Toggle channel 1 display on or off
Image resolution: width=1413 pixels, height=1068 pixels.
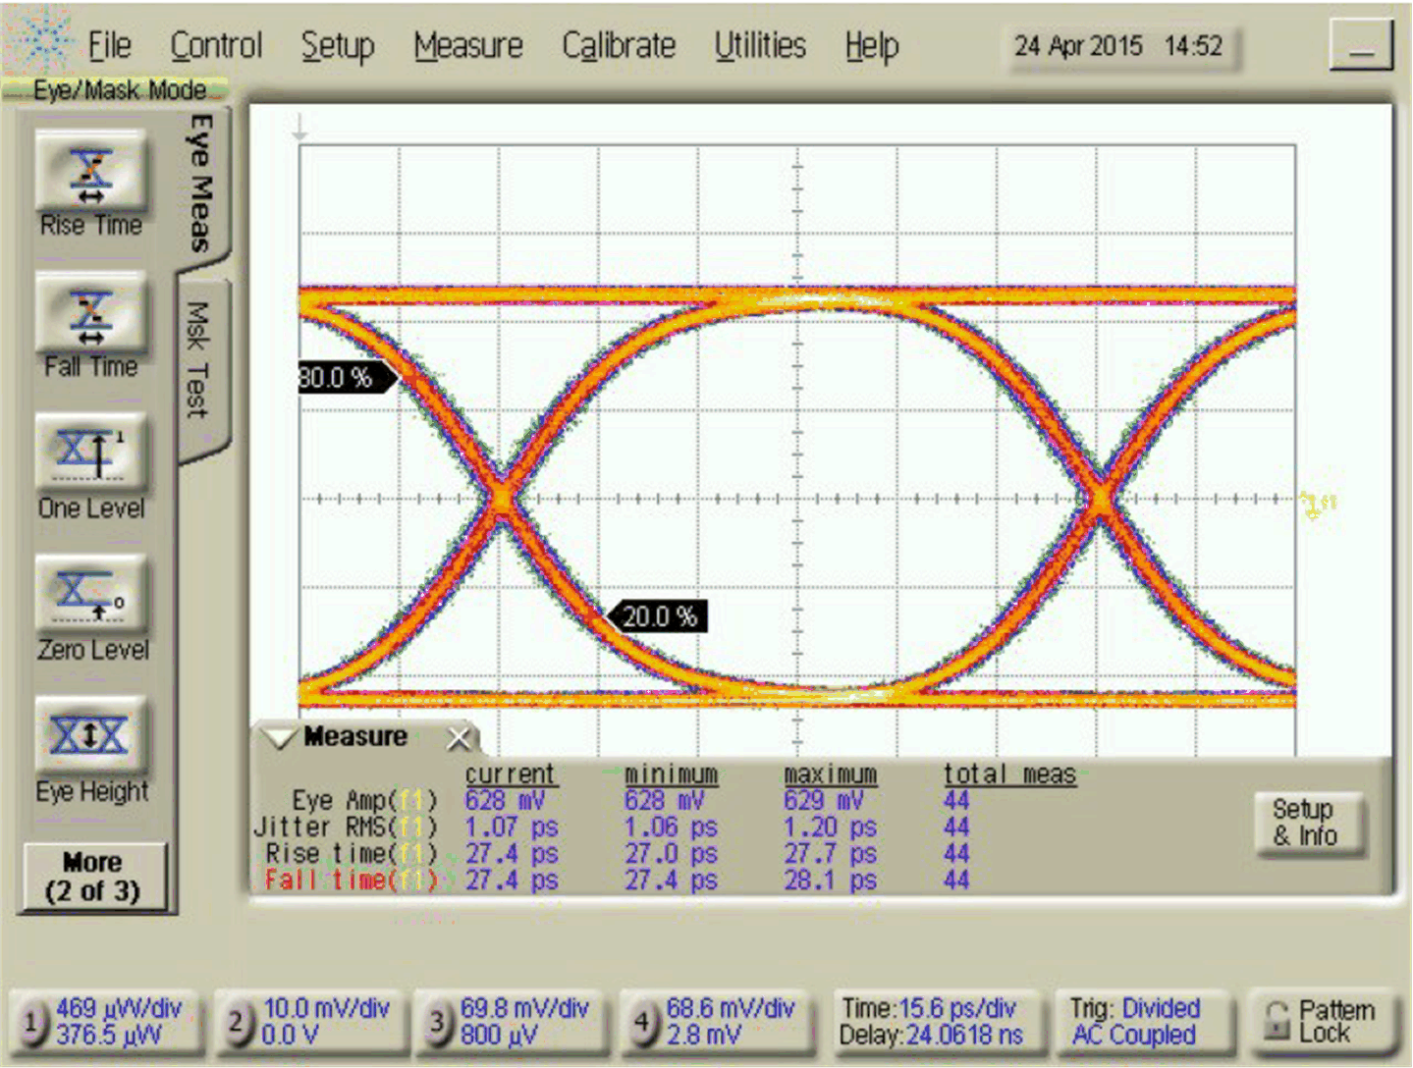point(34,1021)
